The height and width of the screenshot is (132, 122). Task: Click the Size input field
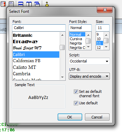tap(102, 28)
